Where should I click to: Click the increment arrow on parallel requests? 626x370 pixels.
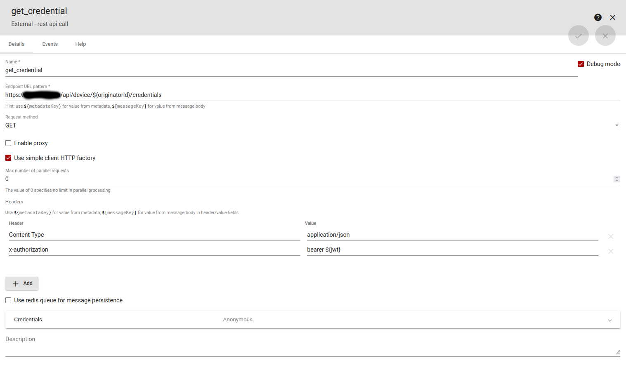pos(617,177)
